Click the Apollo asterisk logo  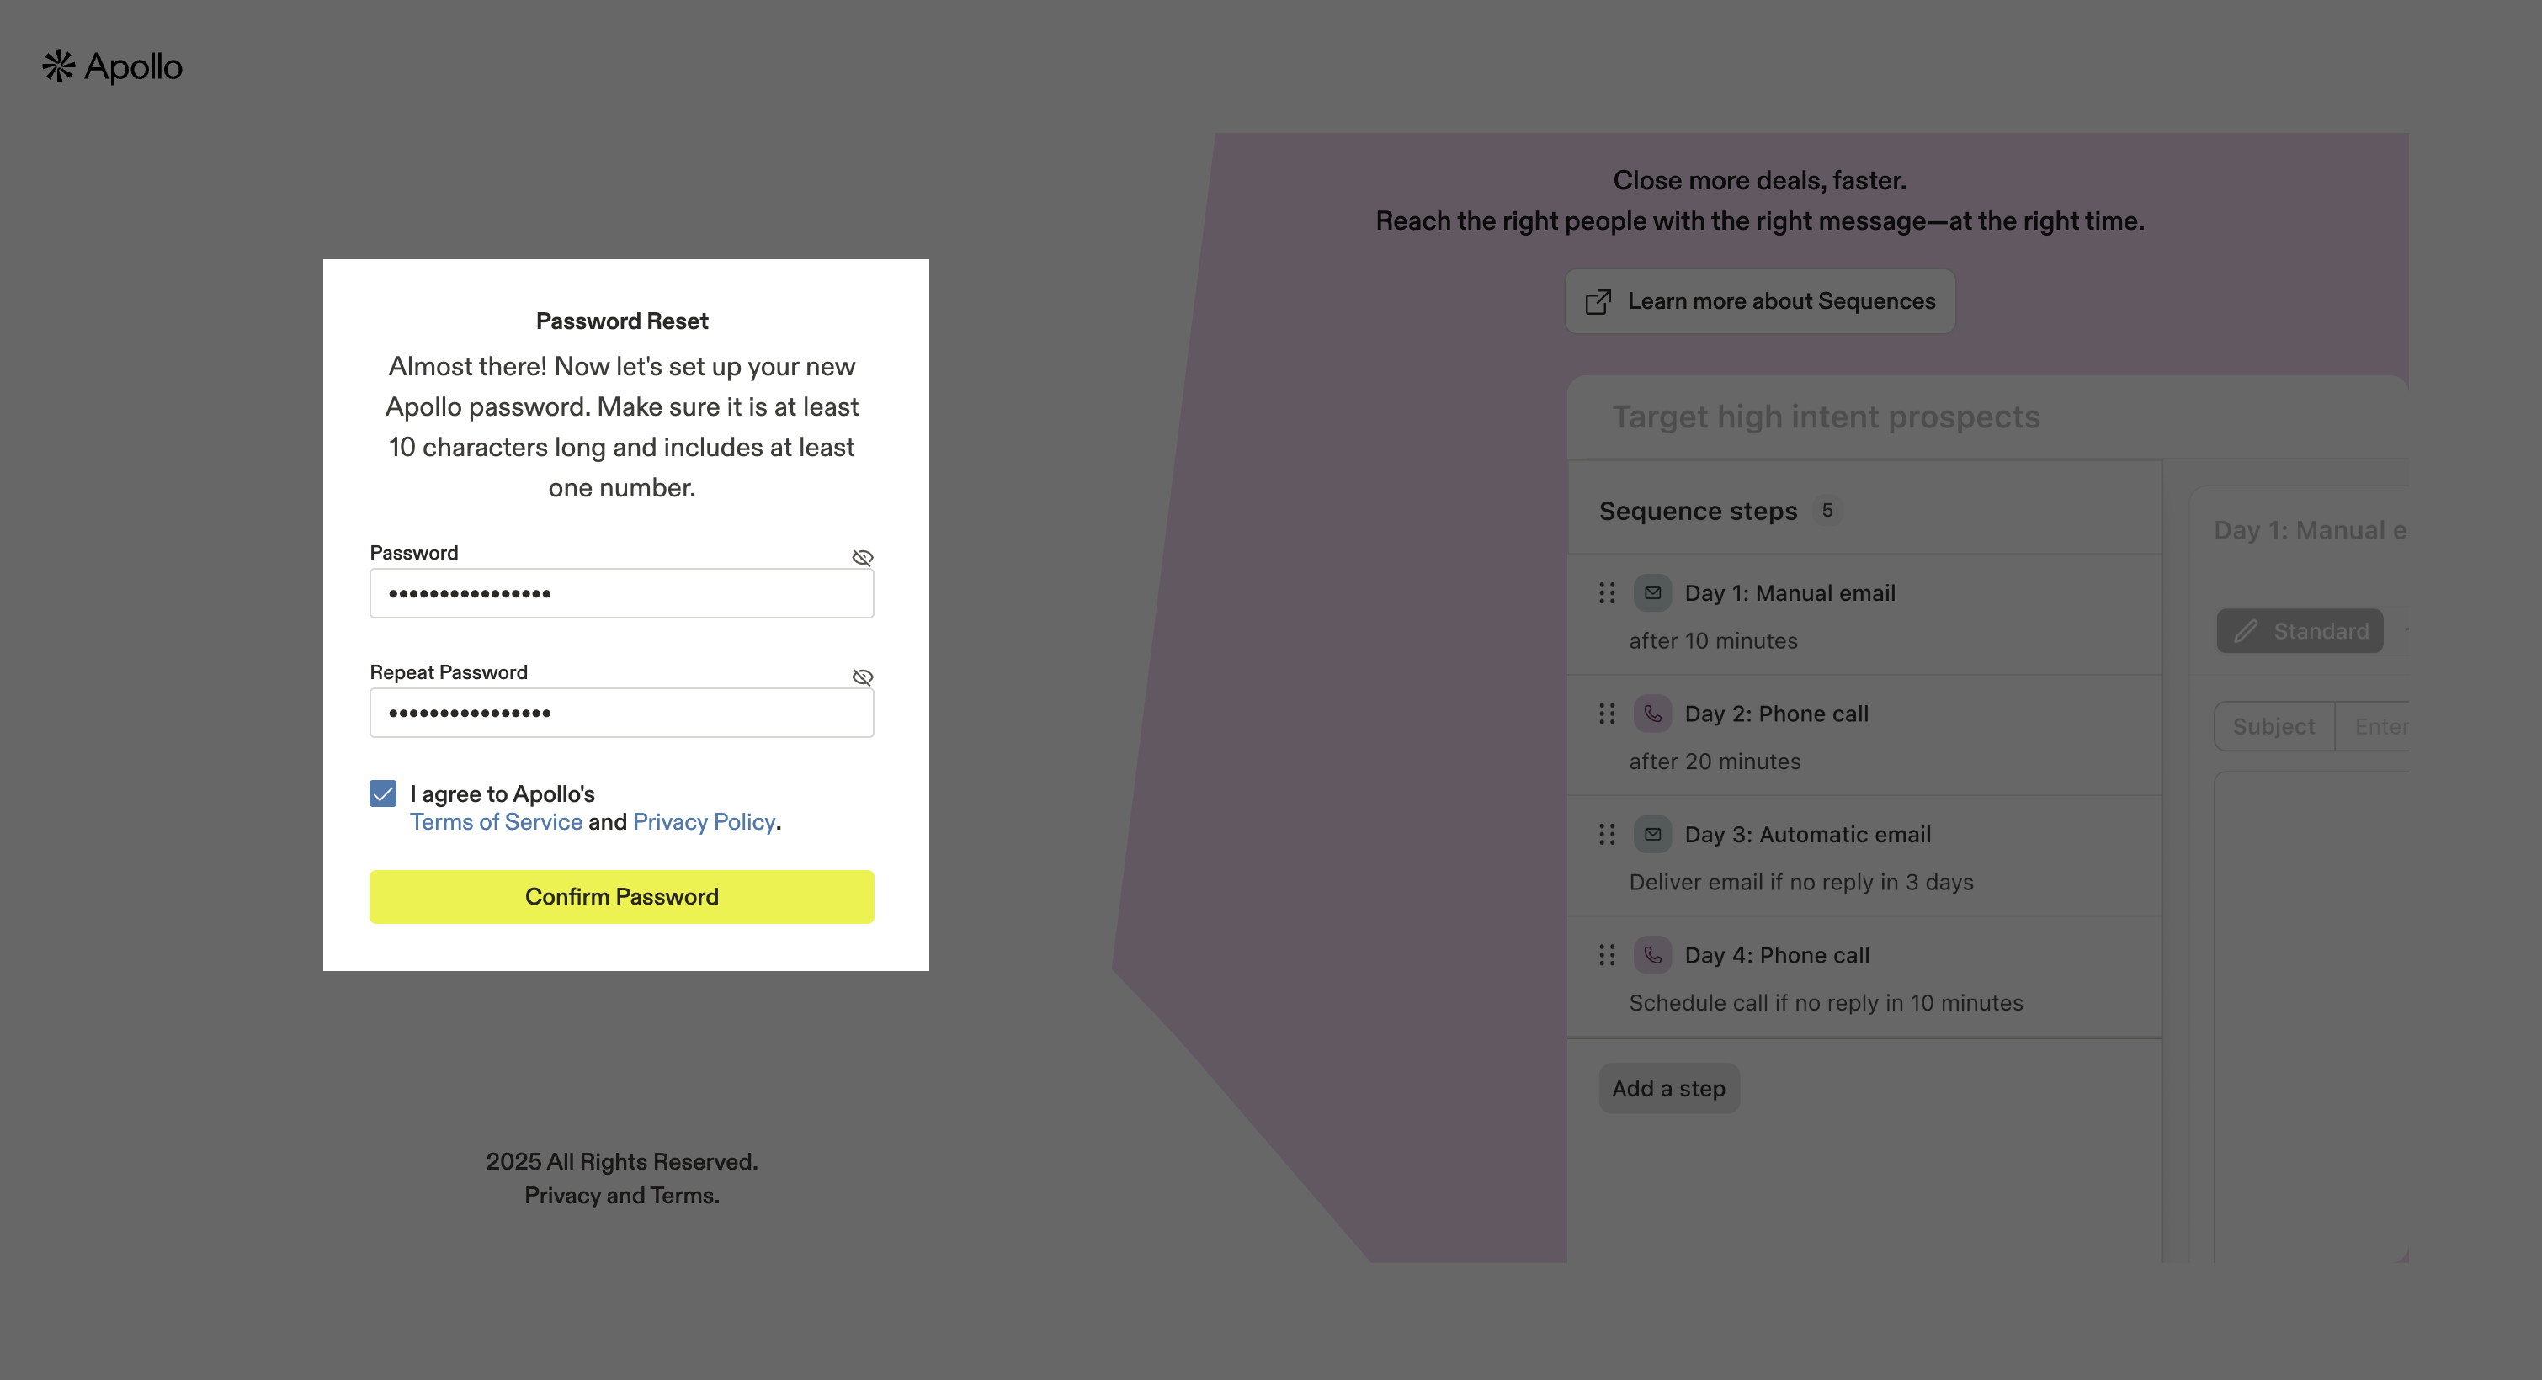[59, 66]
